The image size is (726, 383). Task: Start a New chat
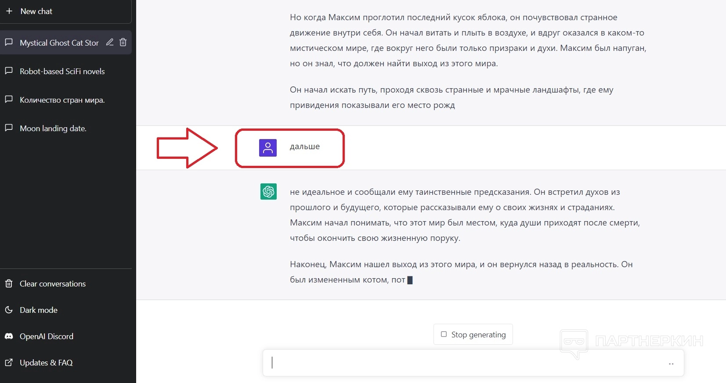36,11
